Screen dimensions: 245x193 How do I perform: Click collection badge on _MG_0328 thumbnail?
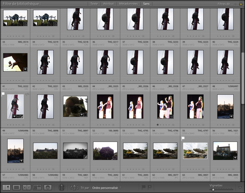point(172,117)
